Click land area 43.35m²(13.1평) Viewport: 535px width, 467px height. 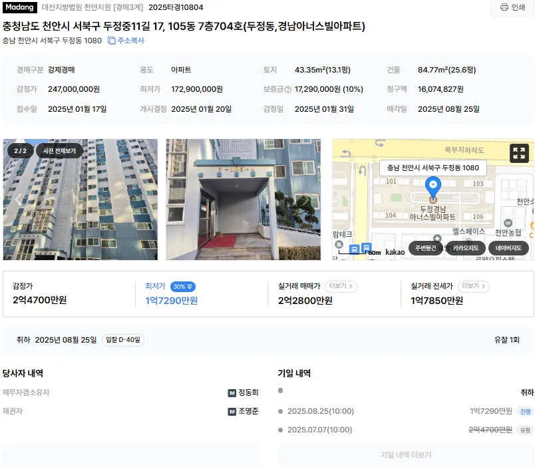(323, 70)
